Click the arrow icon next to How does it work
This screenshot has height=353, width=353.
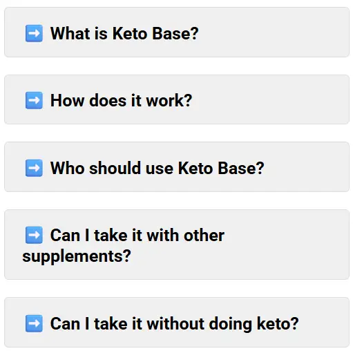coord(34,100)
